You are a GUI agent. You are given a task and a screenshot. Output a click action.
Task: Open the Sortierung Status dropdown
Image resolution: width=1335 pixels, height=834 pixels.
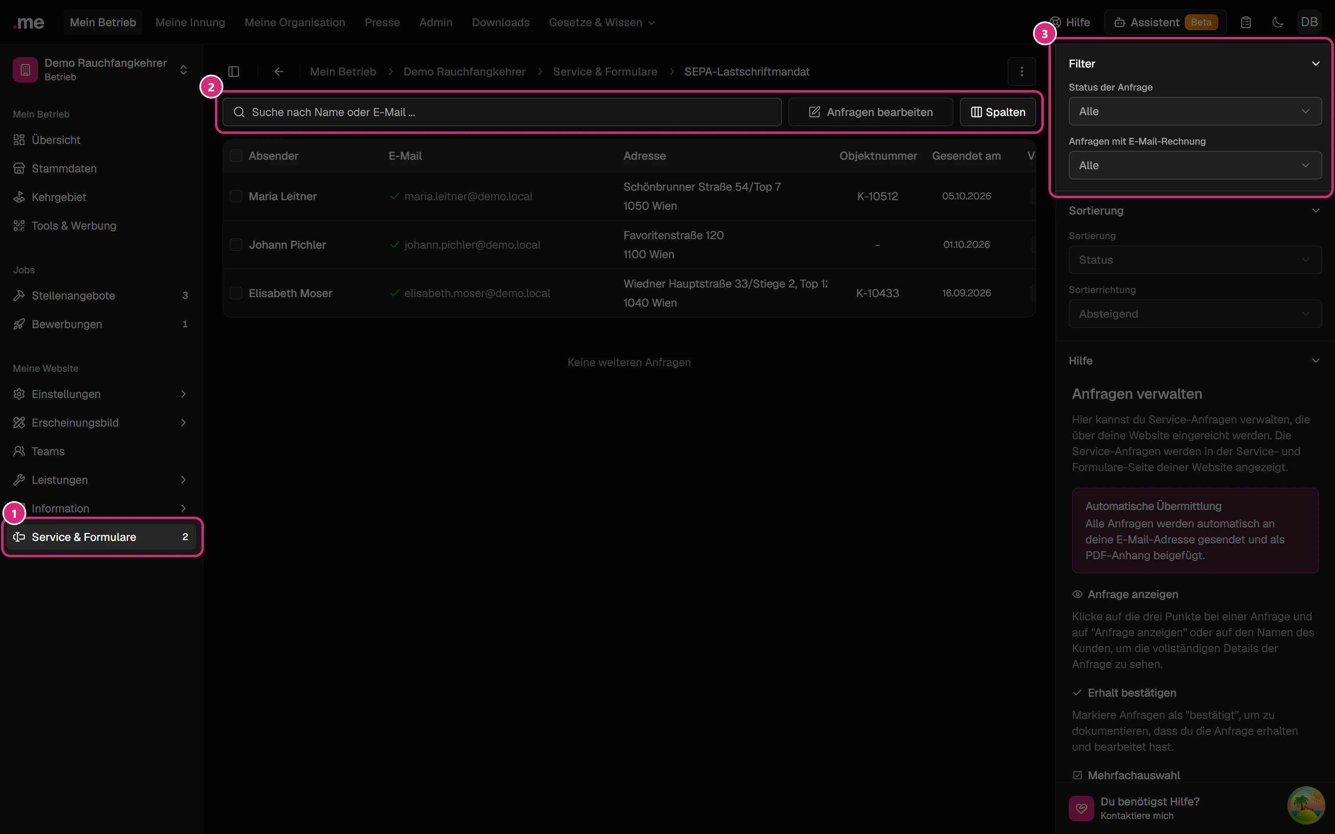click(x=1195, y=260)
